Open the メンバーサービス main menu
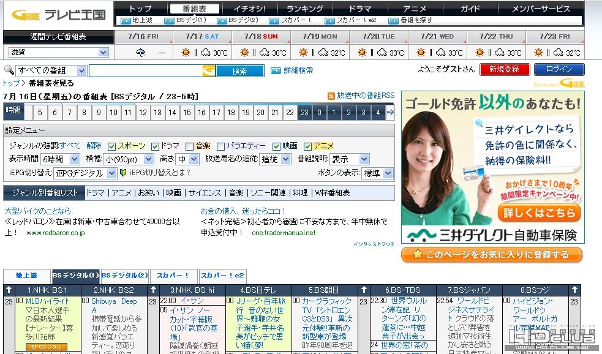602x354 pixels. [541, 9]
